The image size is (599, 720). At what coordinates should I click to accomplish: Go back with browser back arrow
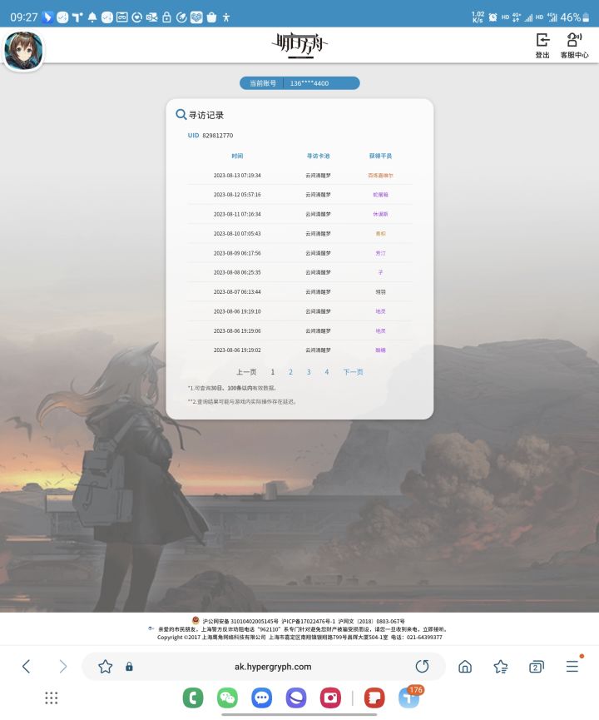[27, 666]
